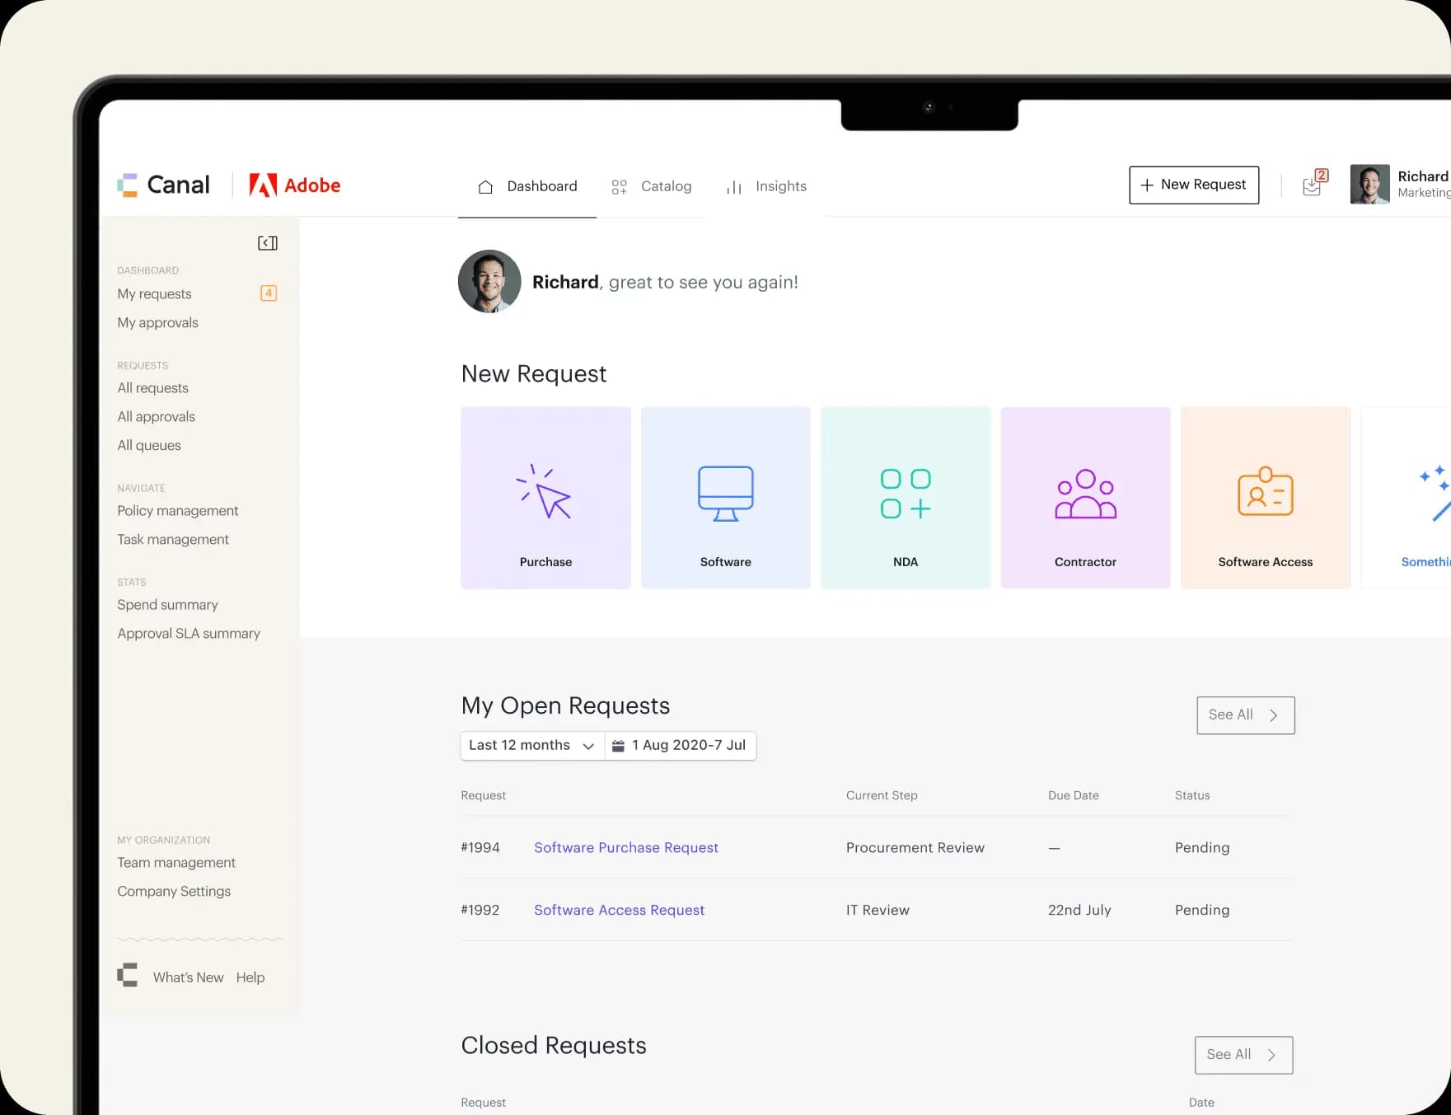Select the Software monitor icon card
The height and width of the screenshot is (1115, 1451).
[x=726, y=498]
